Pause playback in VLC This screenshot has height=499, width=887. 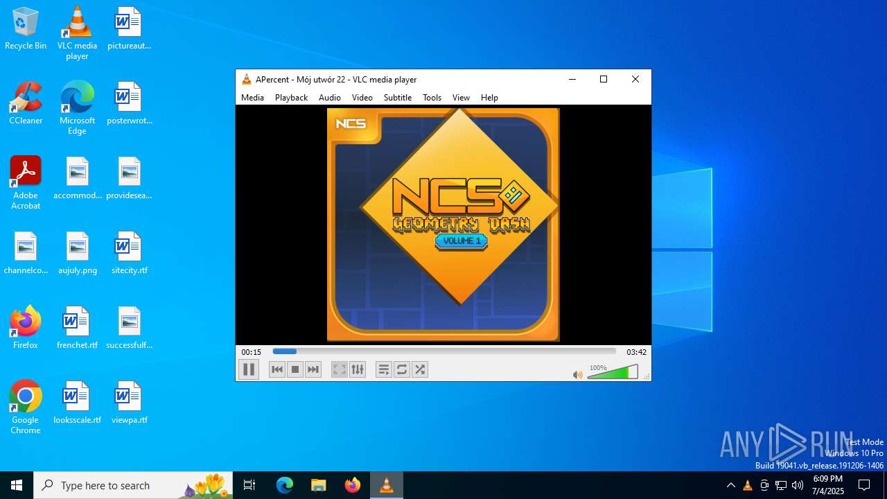click(x=249, y=369)
